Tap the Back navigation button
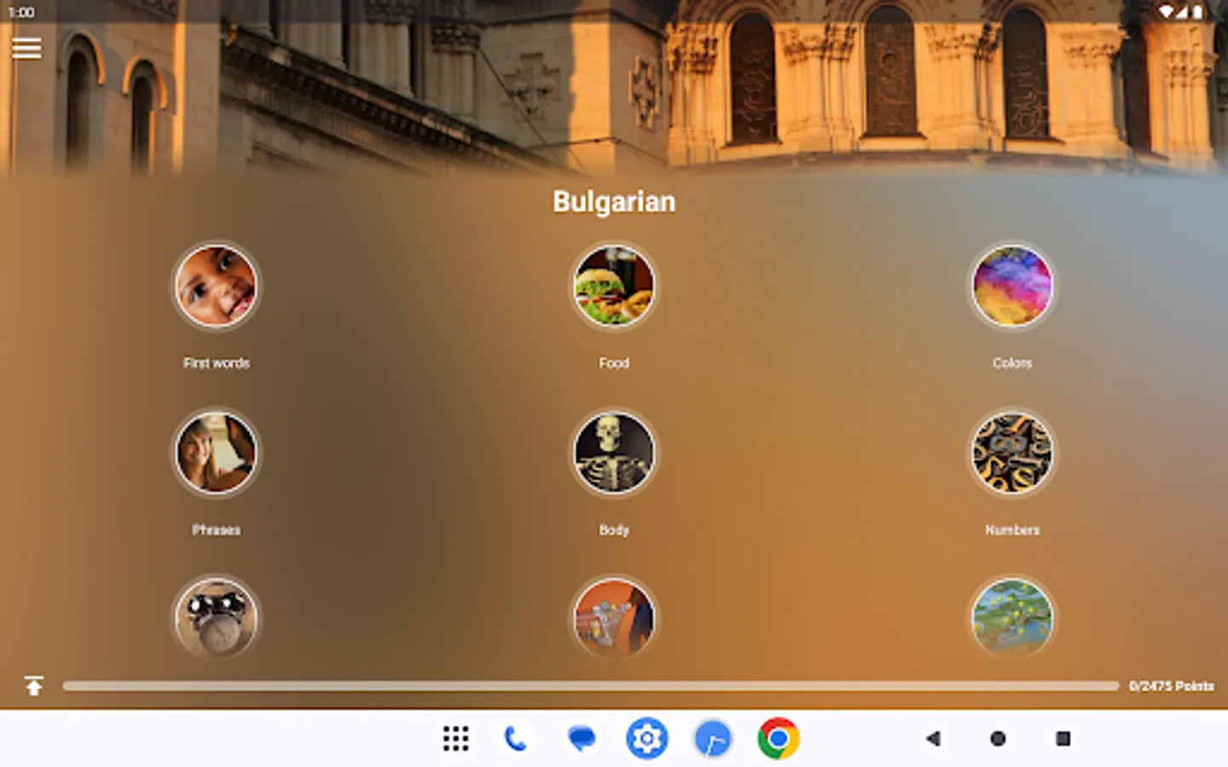Image resolution: width=1228 pixels, height=767 pixels. tap(931, 738)
